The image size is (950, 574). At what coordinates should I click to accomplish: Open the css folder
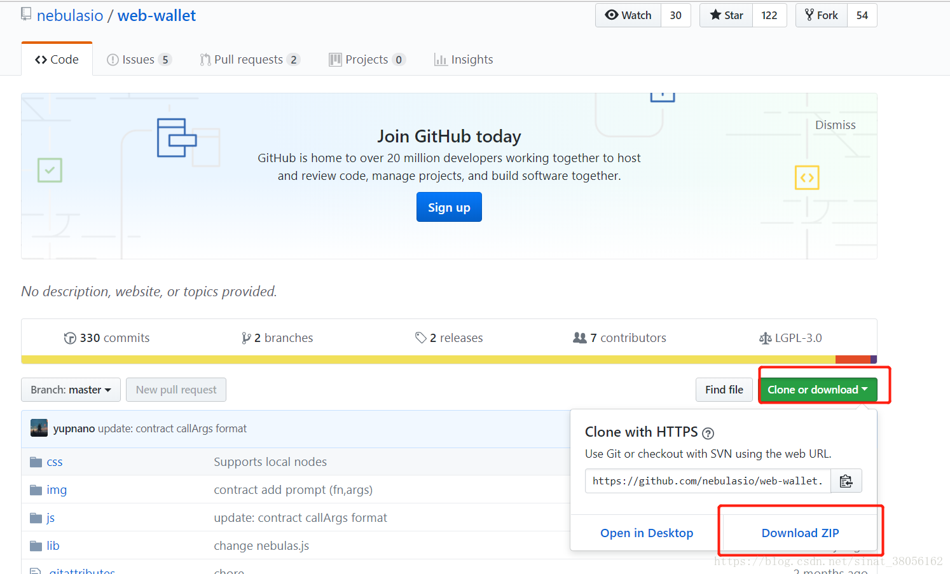[x=55, y=462]
